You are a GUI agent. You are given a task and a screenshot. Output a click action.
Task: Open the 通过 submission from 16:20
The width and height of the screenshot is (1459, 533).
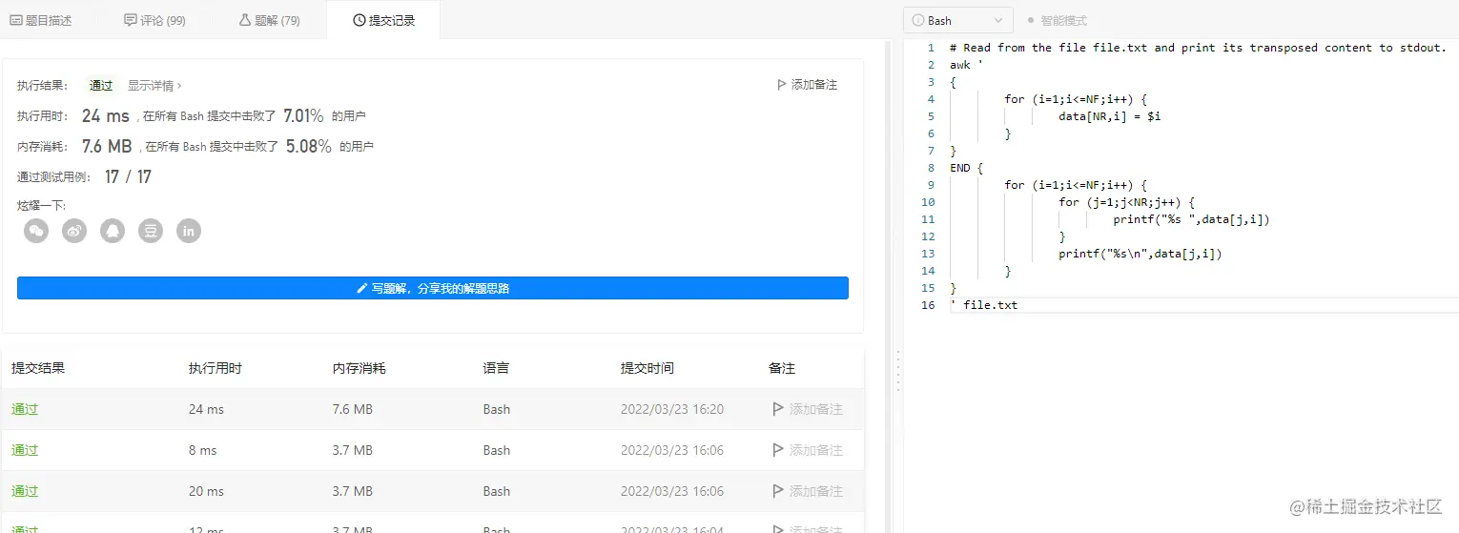25,409
